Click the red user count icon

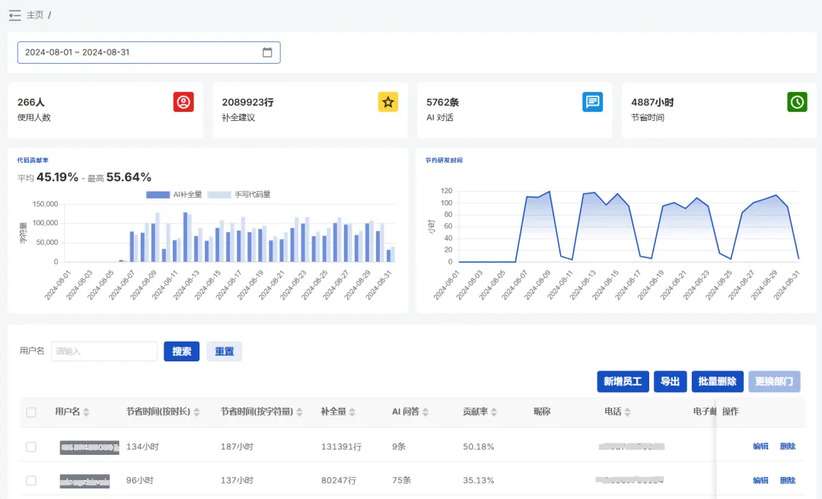[183, 102]
